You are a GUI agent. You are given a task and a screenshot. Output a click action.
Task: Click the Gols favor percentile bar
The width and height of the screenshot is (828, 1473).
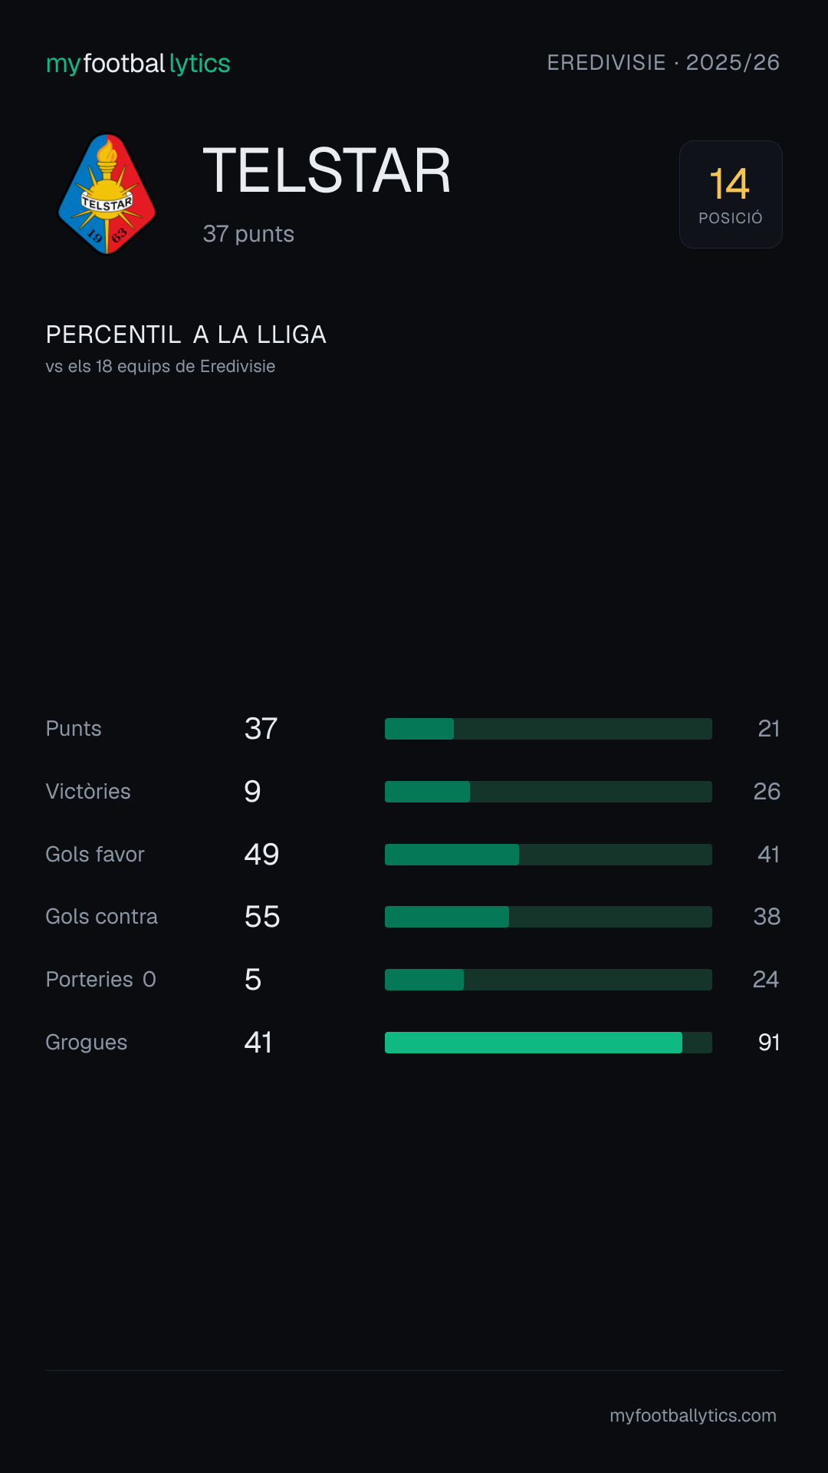pyautogui.click(x=548, y=855)
